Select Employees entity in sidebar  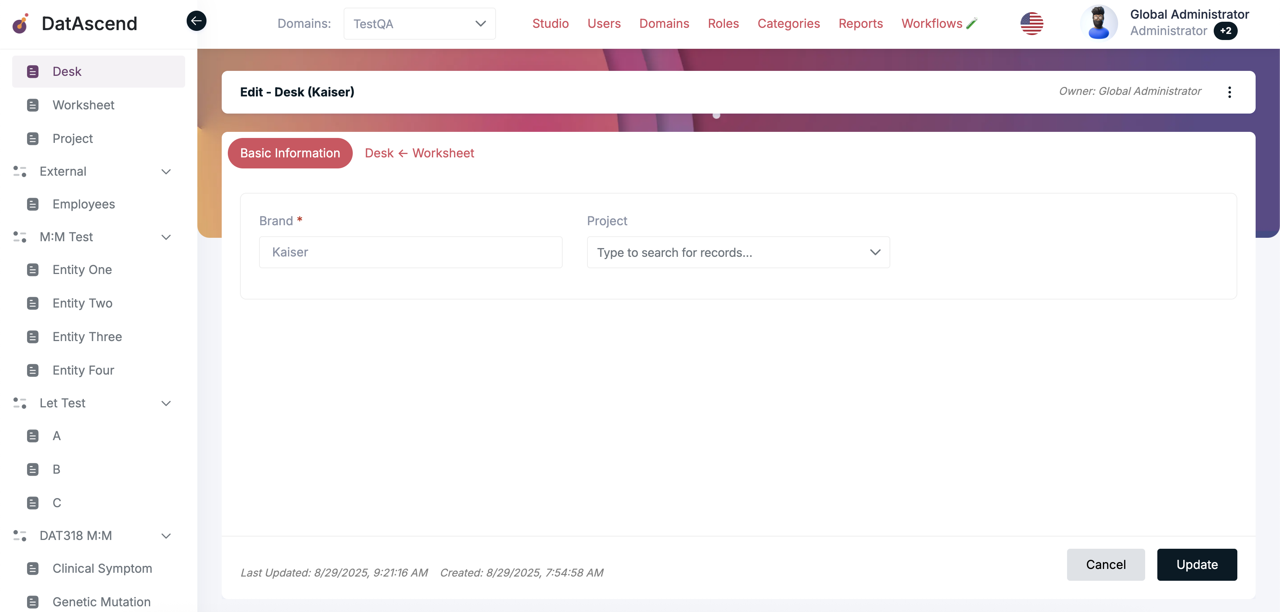coord(83,204)
